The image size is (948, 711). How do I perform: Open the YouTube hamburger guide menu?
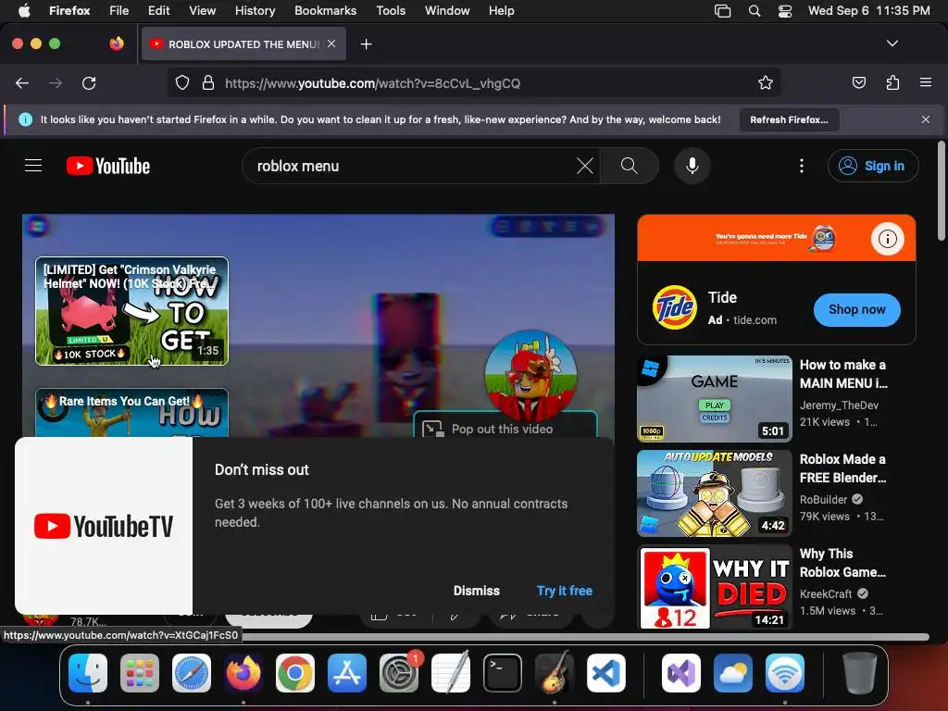[x=33, y=166]
